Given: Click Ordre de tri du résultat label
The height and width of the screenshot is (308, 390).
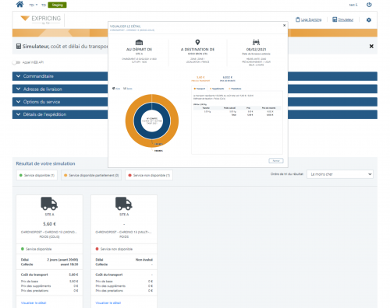Looking at the screenshot, I should (287, 174).
